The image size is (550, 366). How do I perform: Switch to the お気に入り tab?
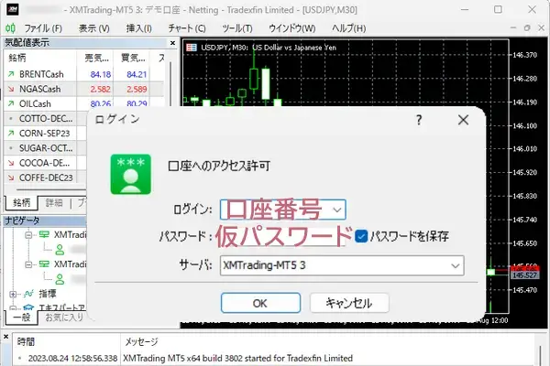click(x=64, y=318)
